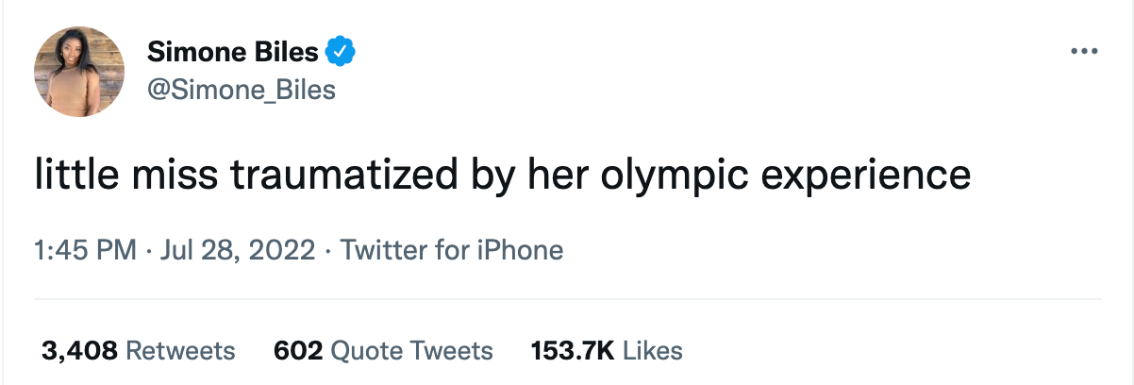The height and width of the screenshot is (385, 1134).
Task: Click the Jul 28, 2022 date
Action: click(238, 250)
